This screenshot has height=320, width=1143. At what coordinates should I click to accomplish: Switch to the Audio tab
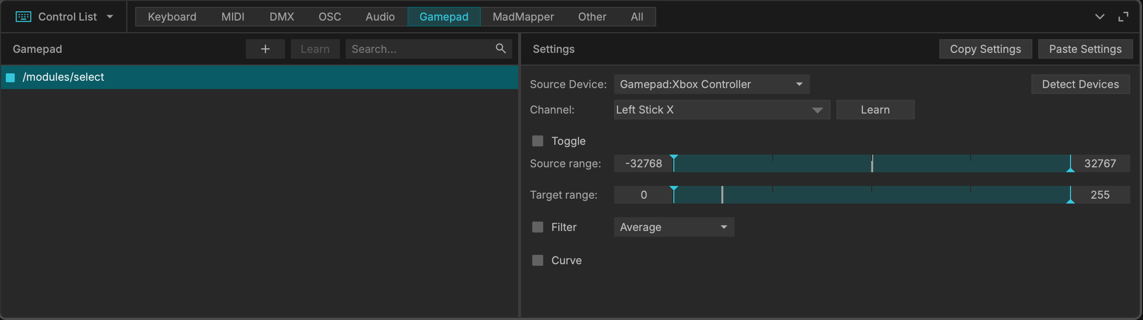tap(380, 17)
